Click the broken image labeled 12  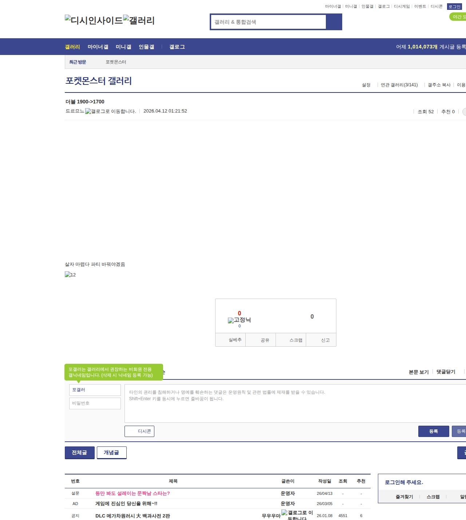tap(70, 275)
